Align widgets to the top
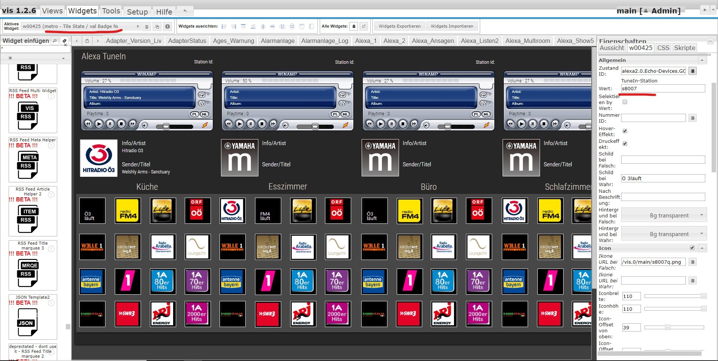The image size is (718, 361). pos(243,26)
